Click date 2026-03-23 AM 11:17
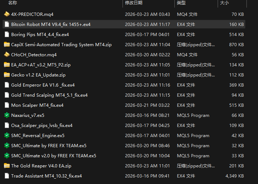 (147, 25)
